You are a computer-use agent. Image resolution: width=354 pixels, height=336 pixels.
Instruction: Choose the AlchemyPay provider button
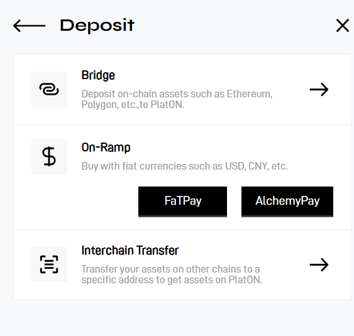(x=287, y=202)
